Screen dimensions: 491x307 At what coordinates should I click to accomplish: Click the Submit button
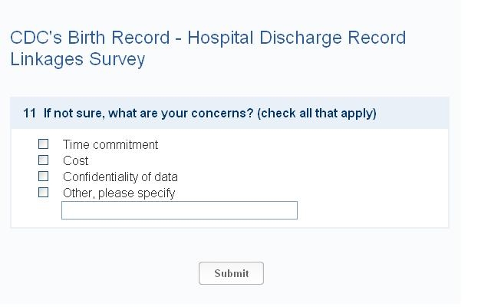point(231,273)
